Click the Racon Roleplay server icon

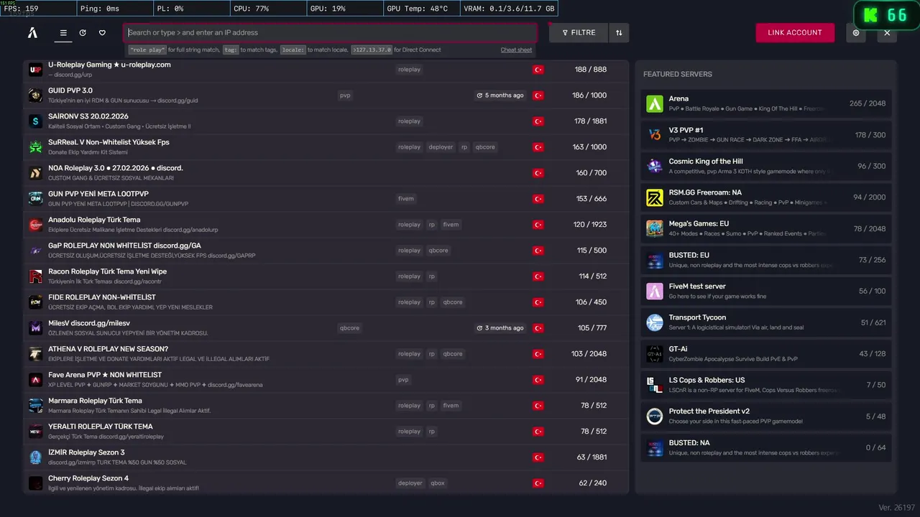35,276
